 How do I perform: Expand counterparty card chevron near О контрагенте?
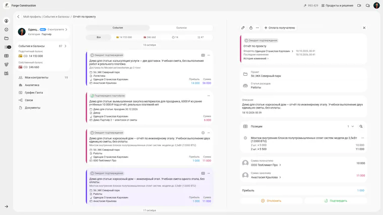[66, 30]
